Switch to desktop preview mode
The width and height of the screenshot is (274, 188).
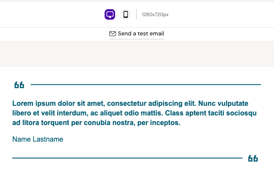tap(110, 14)
